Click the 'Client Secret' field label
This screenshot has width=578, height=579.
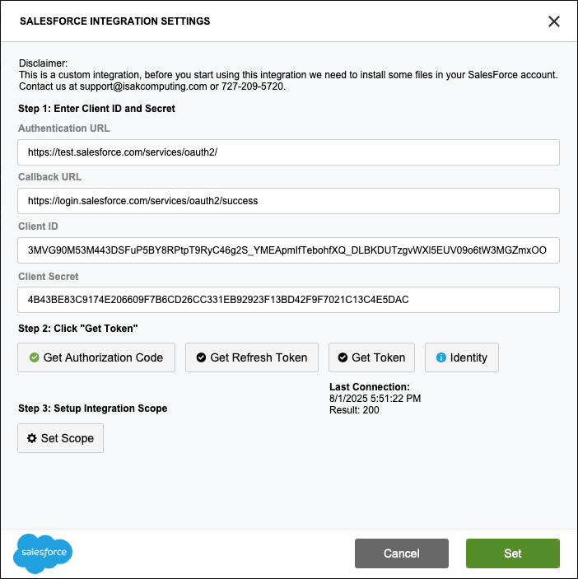pyautogui.click(x=49, y=276)
